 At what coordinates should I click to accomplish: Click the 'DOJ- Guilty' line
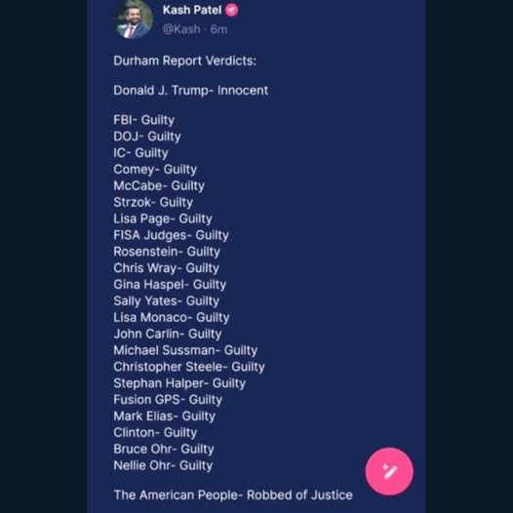[147, 137]
